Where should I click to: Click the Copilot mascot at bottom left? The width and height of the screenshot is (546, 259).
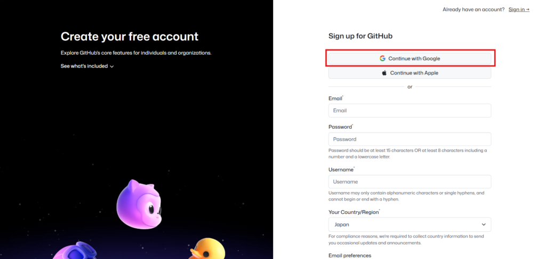click(74, 253)
